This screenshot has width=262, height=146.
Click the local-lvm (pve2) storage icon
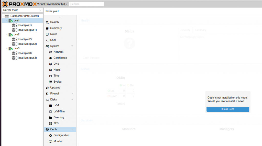[15, 44]
